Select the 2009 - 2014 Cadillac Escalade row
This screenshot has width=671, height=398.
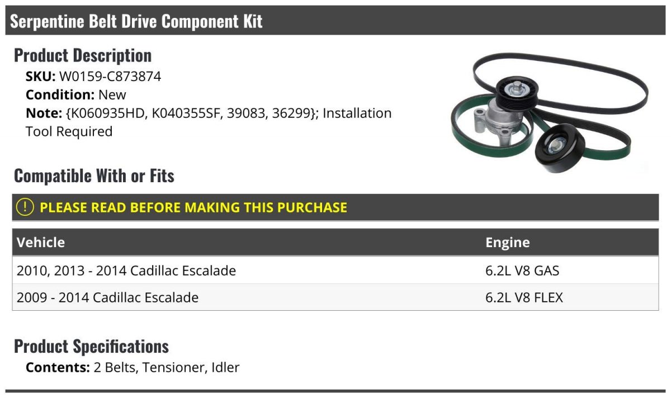pyautogui.click(x=107, y=297)
